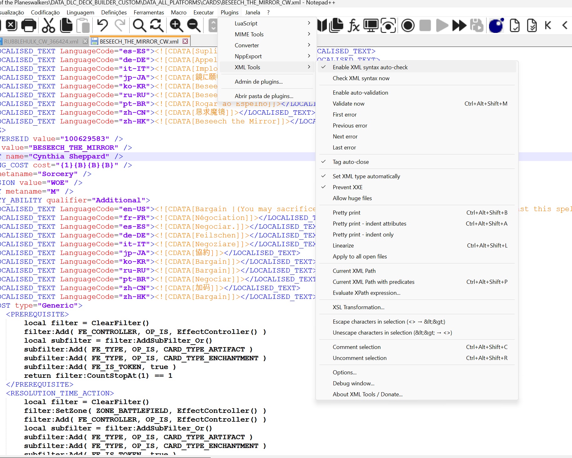Open the Macro menu
Image resolution: width=572 pixels, height=458 pixels.
click(x=178, y=13)
